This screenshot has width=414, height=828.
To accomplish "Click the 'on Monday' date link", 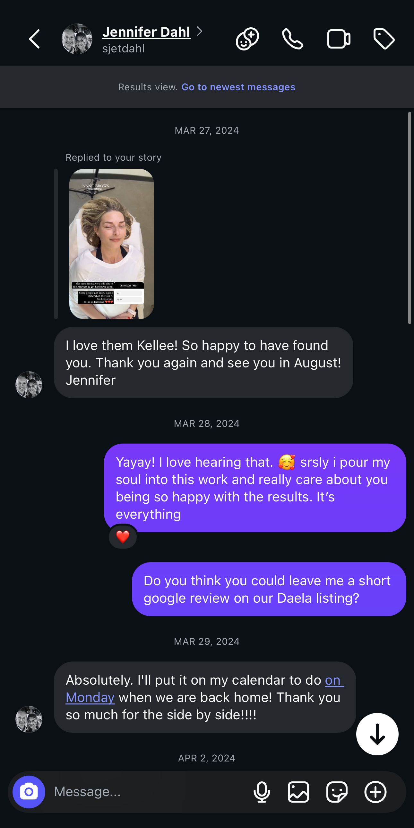I will pyautogui.click(x=90, y=697).
